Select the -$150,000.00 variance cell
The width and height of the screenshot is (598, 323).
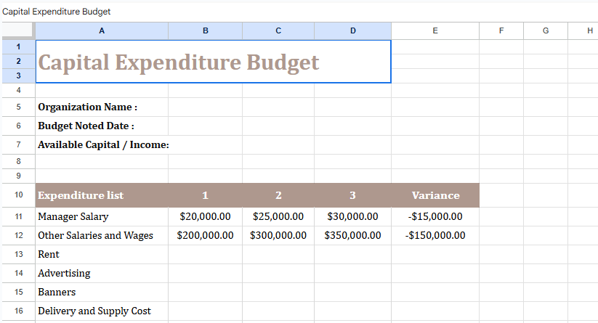click(x=435, y=235)
